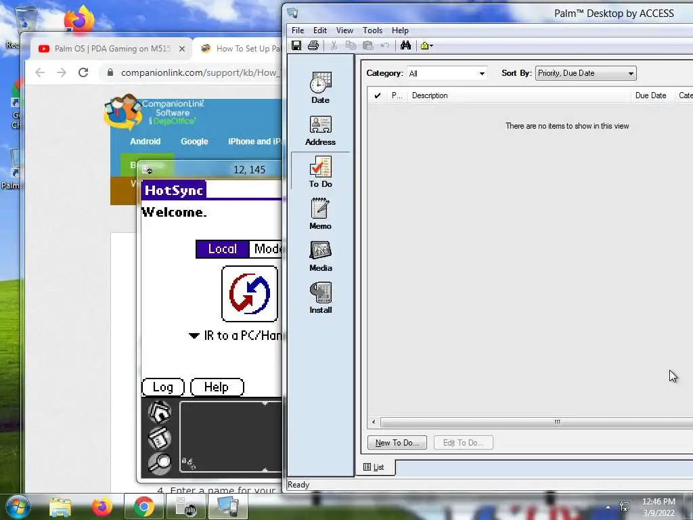
Task: Sort by the Due Date column header
Action: pos(650,95)
